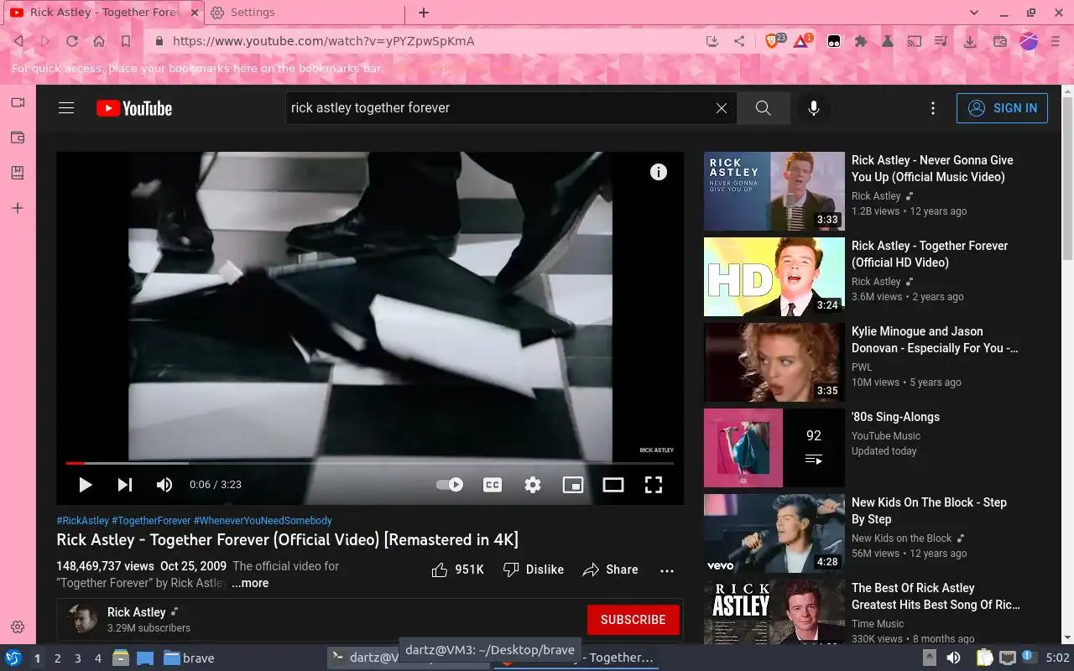Switch to the Settings browser tab
Viewport: 1074px width, 671px height.
click(302, 13)
